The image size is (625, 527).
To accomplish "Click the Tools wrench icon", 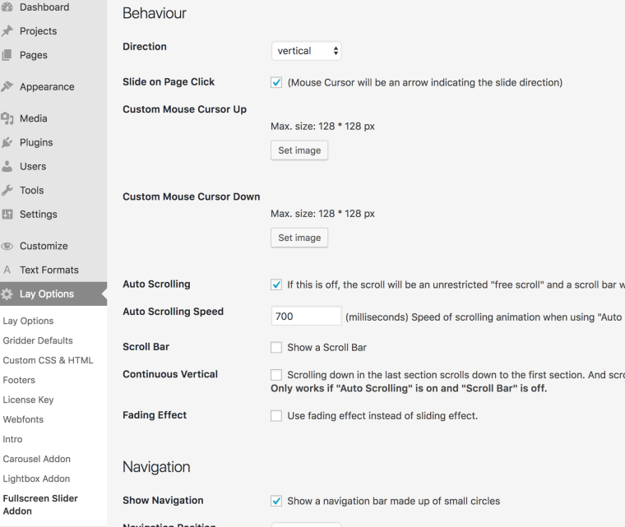I will tap(7, 190).
